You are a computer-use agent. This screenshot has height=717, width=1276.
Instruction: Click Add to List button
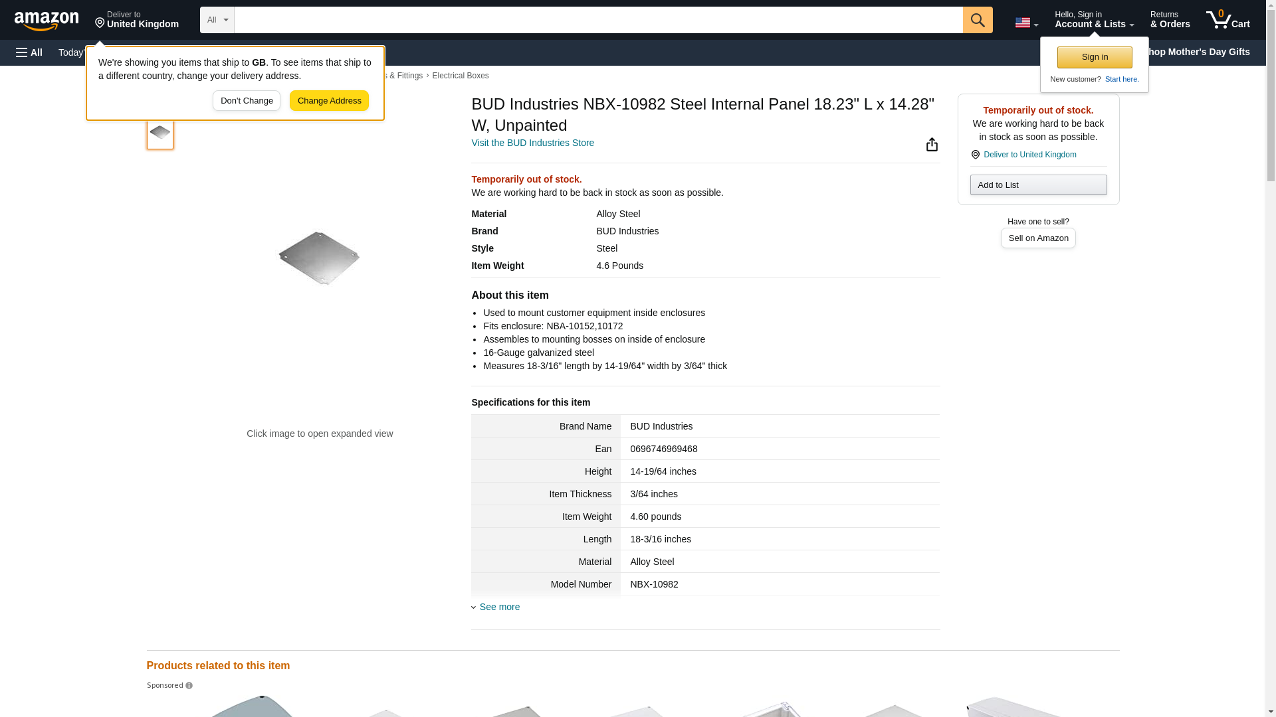[x=1038, y=185]
